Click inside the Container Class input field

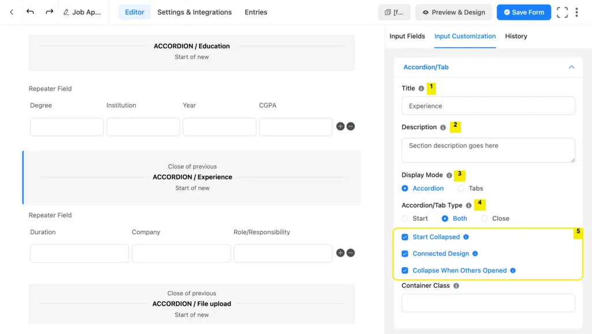(488, 302)
